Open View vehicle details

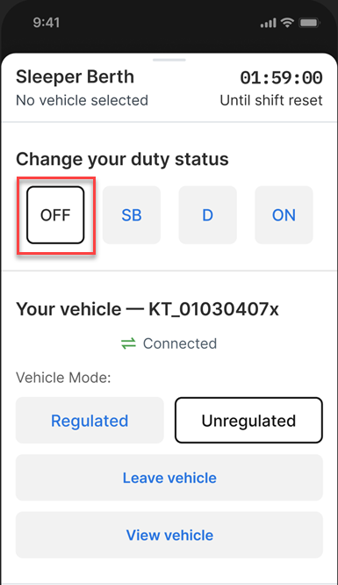point(169,535)
